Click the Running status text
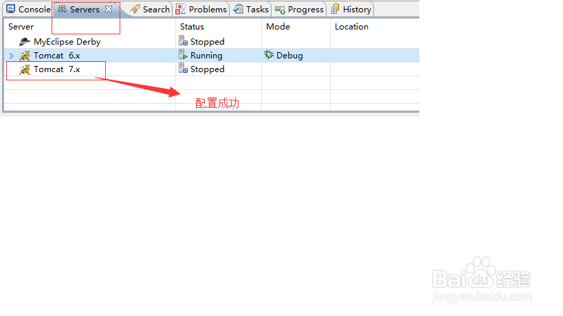Viewport: 563px width, 316px height. point(206,56)
